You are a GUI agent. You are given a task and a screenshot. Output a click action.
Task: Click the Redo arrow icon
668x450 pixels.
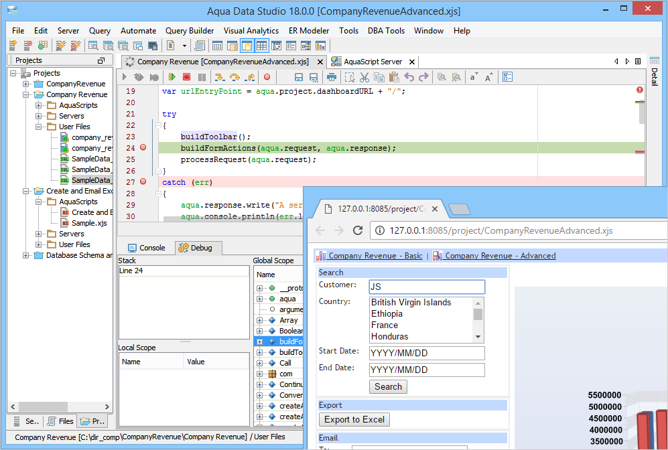click(x=423, y=77)
